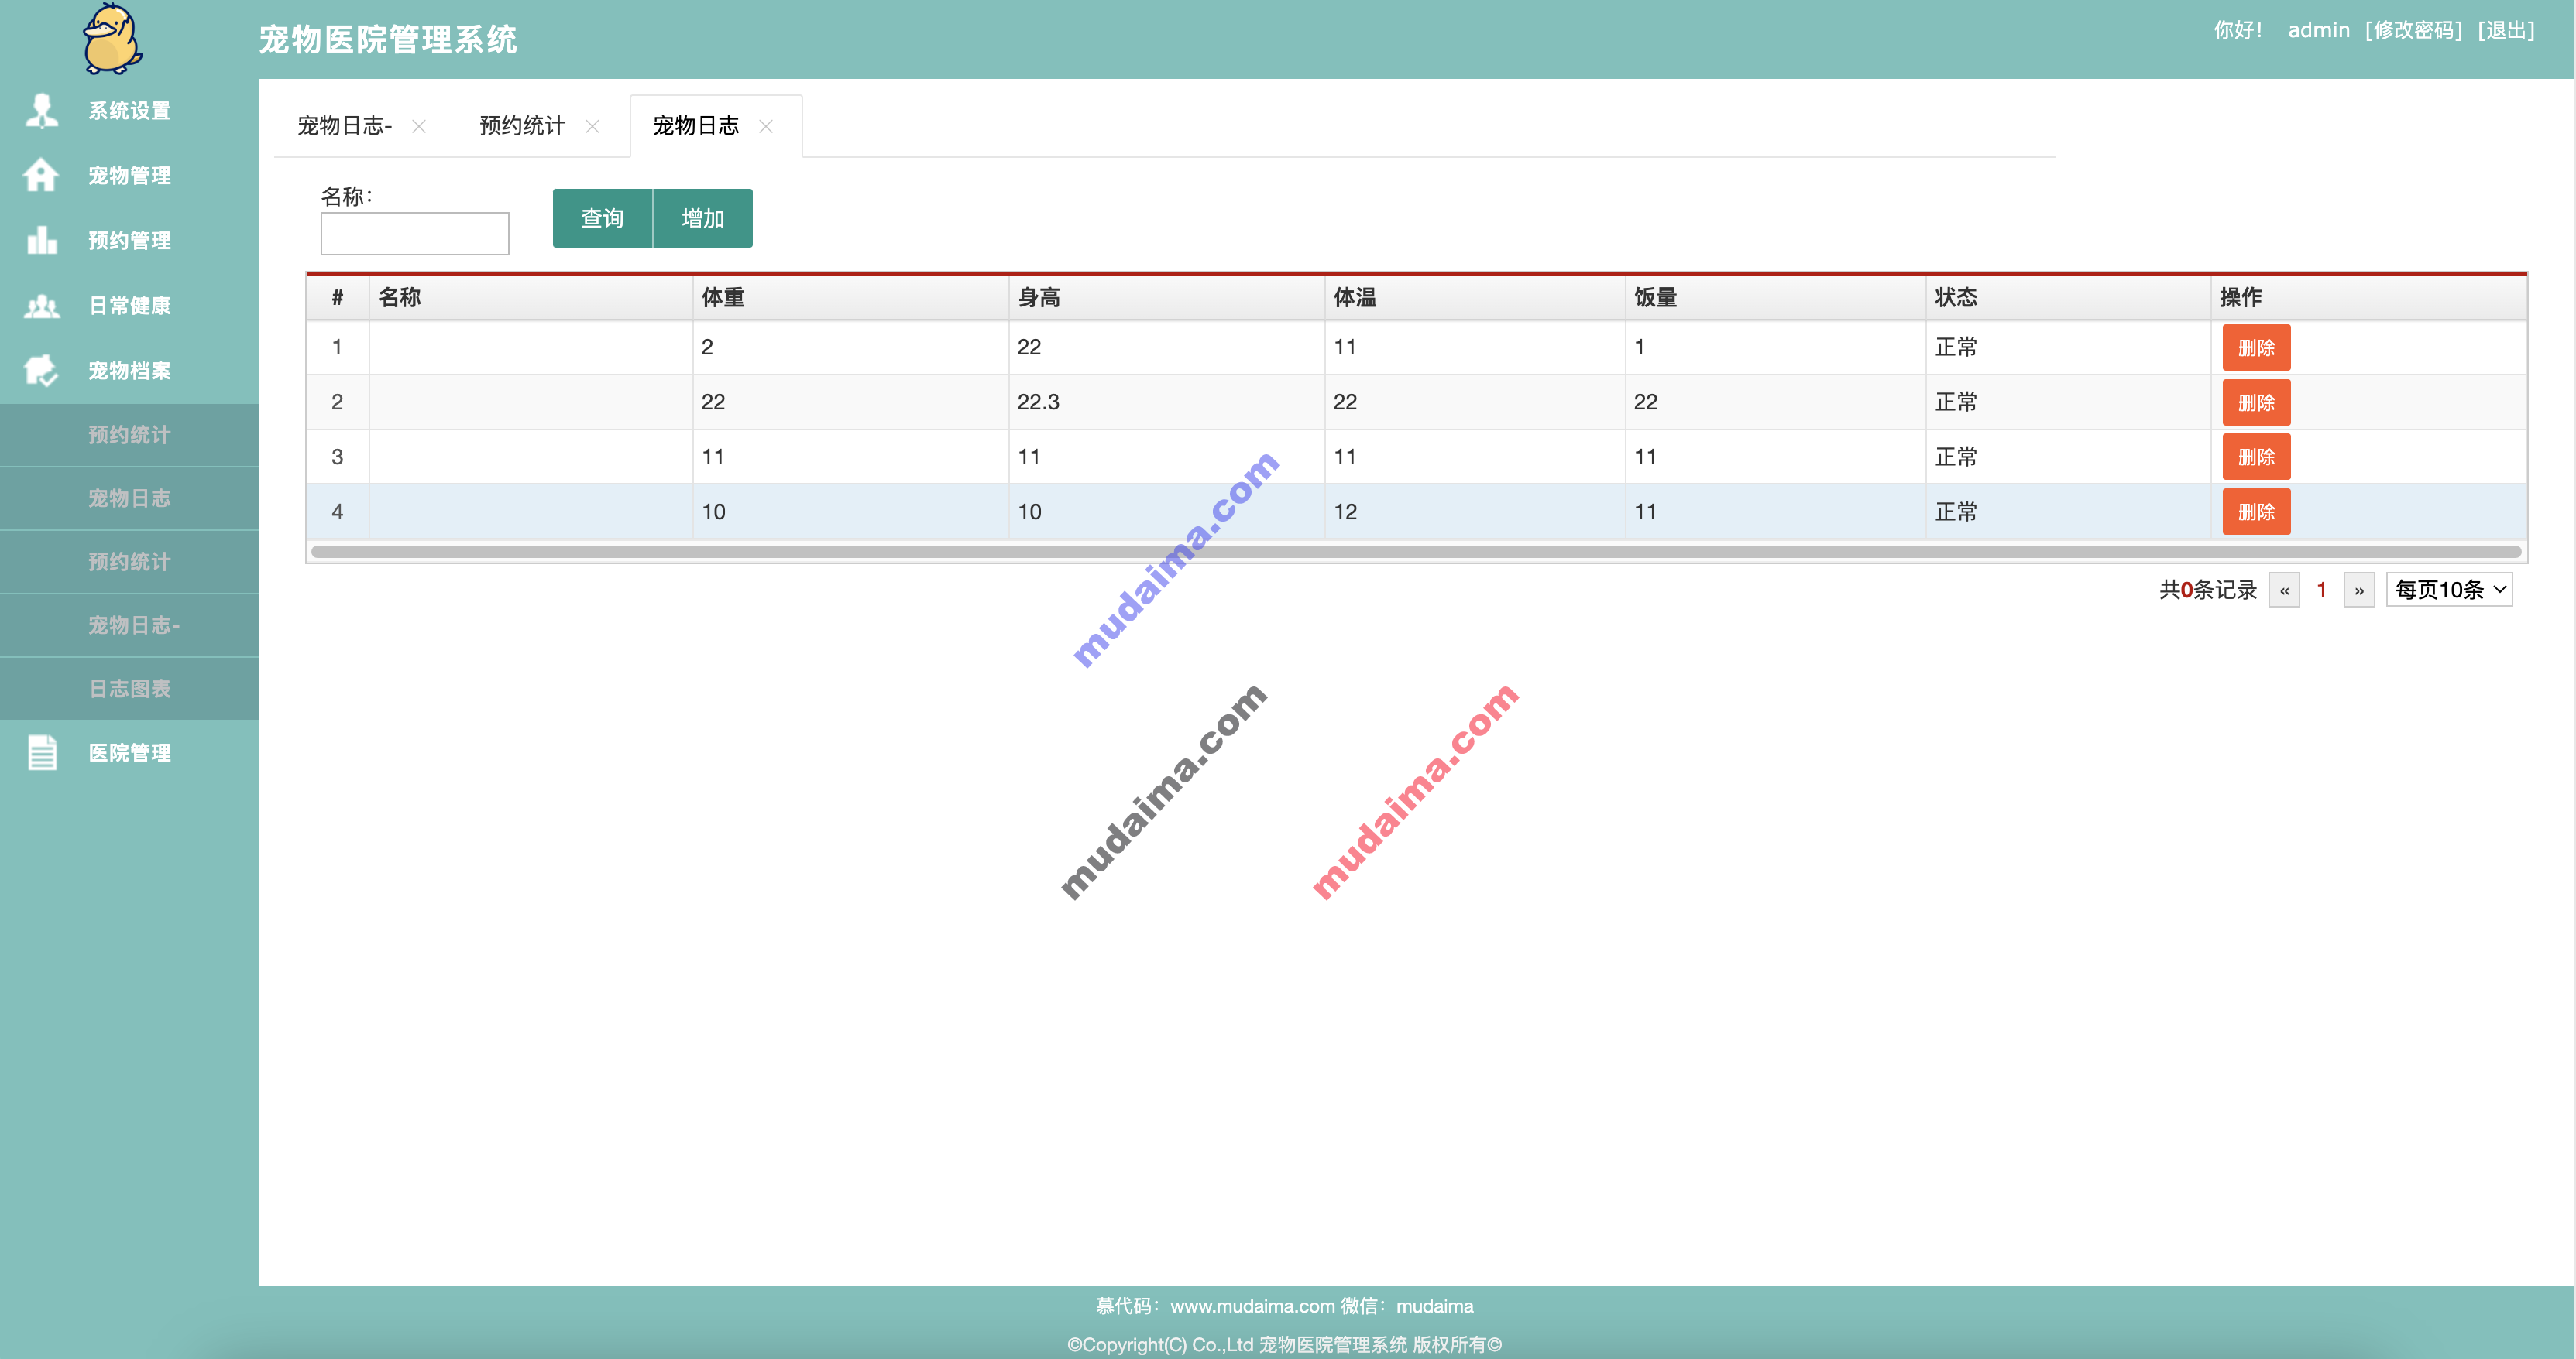Click row number 4 cell
The image size is (2576, 1359).
(x=337, y=512)
